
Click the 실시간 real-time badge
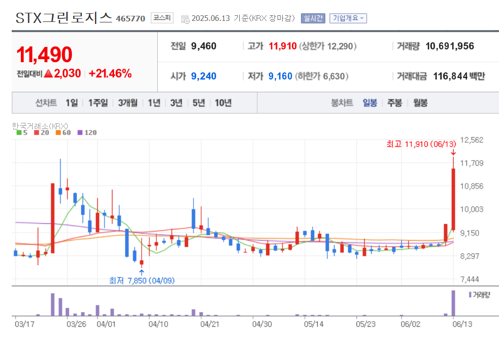point(313,18)
